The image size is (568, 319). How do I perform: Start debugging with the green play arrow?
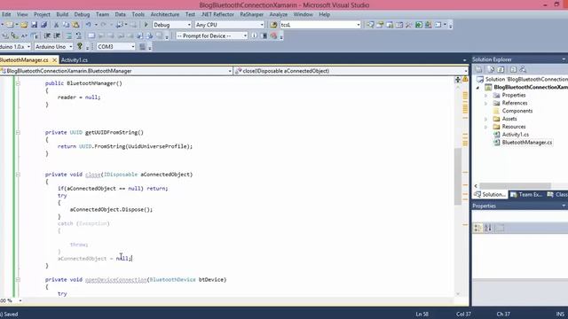[146, 25]
